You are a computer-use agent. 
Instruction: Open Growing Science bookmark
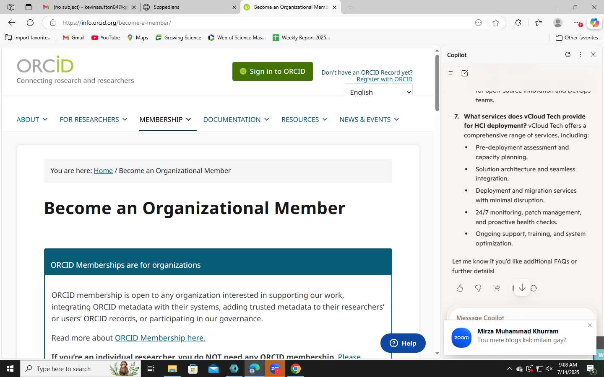(x=178, y=38)
